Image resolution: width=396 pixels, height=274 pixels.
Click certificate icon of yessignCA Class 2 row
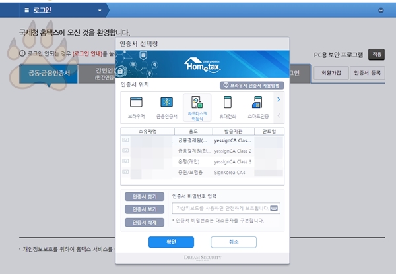coord(125,150)
